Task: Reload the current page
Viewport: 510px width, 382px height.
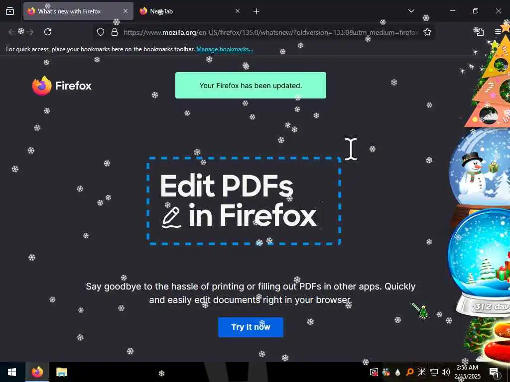Action: pyautogui.click(x=48, y=32)
